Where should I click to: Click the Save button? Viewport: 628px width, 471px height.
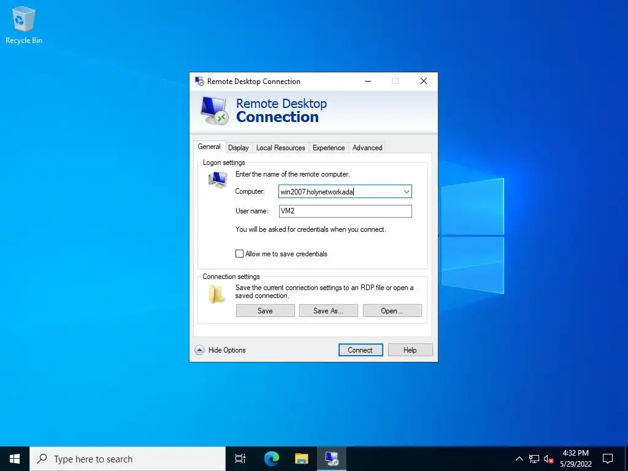click(x=265, y=311)
